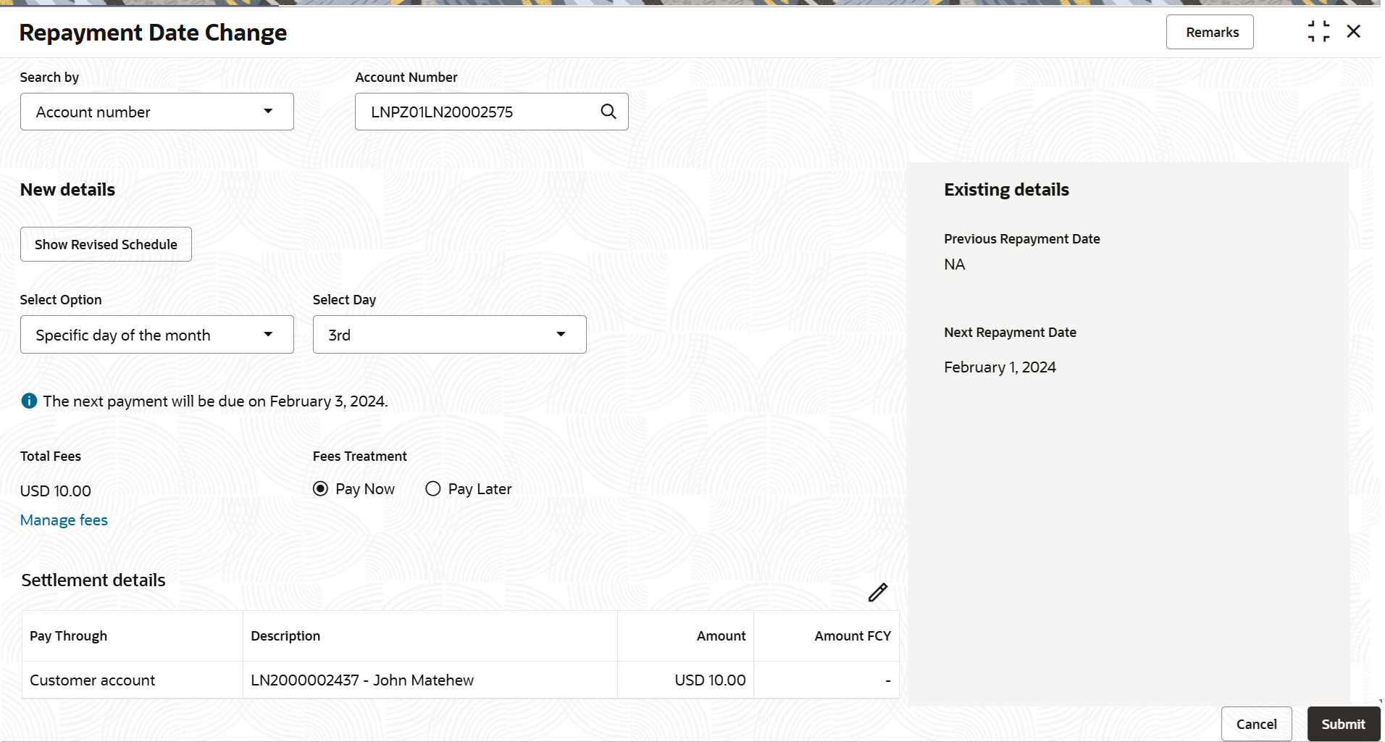Click the info icon beside next payment message
The height and width of the screenshot is (742, 1385).
[29, 401]
